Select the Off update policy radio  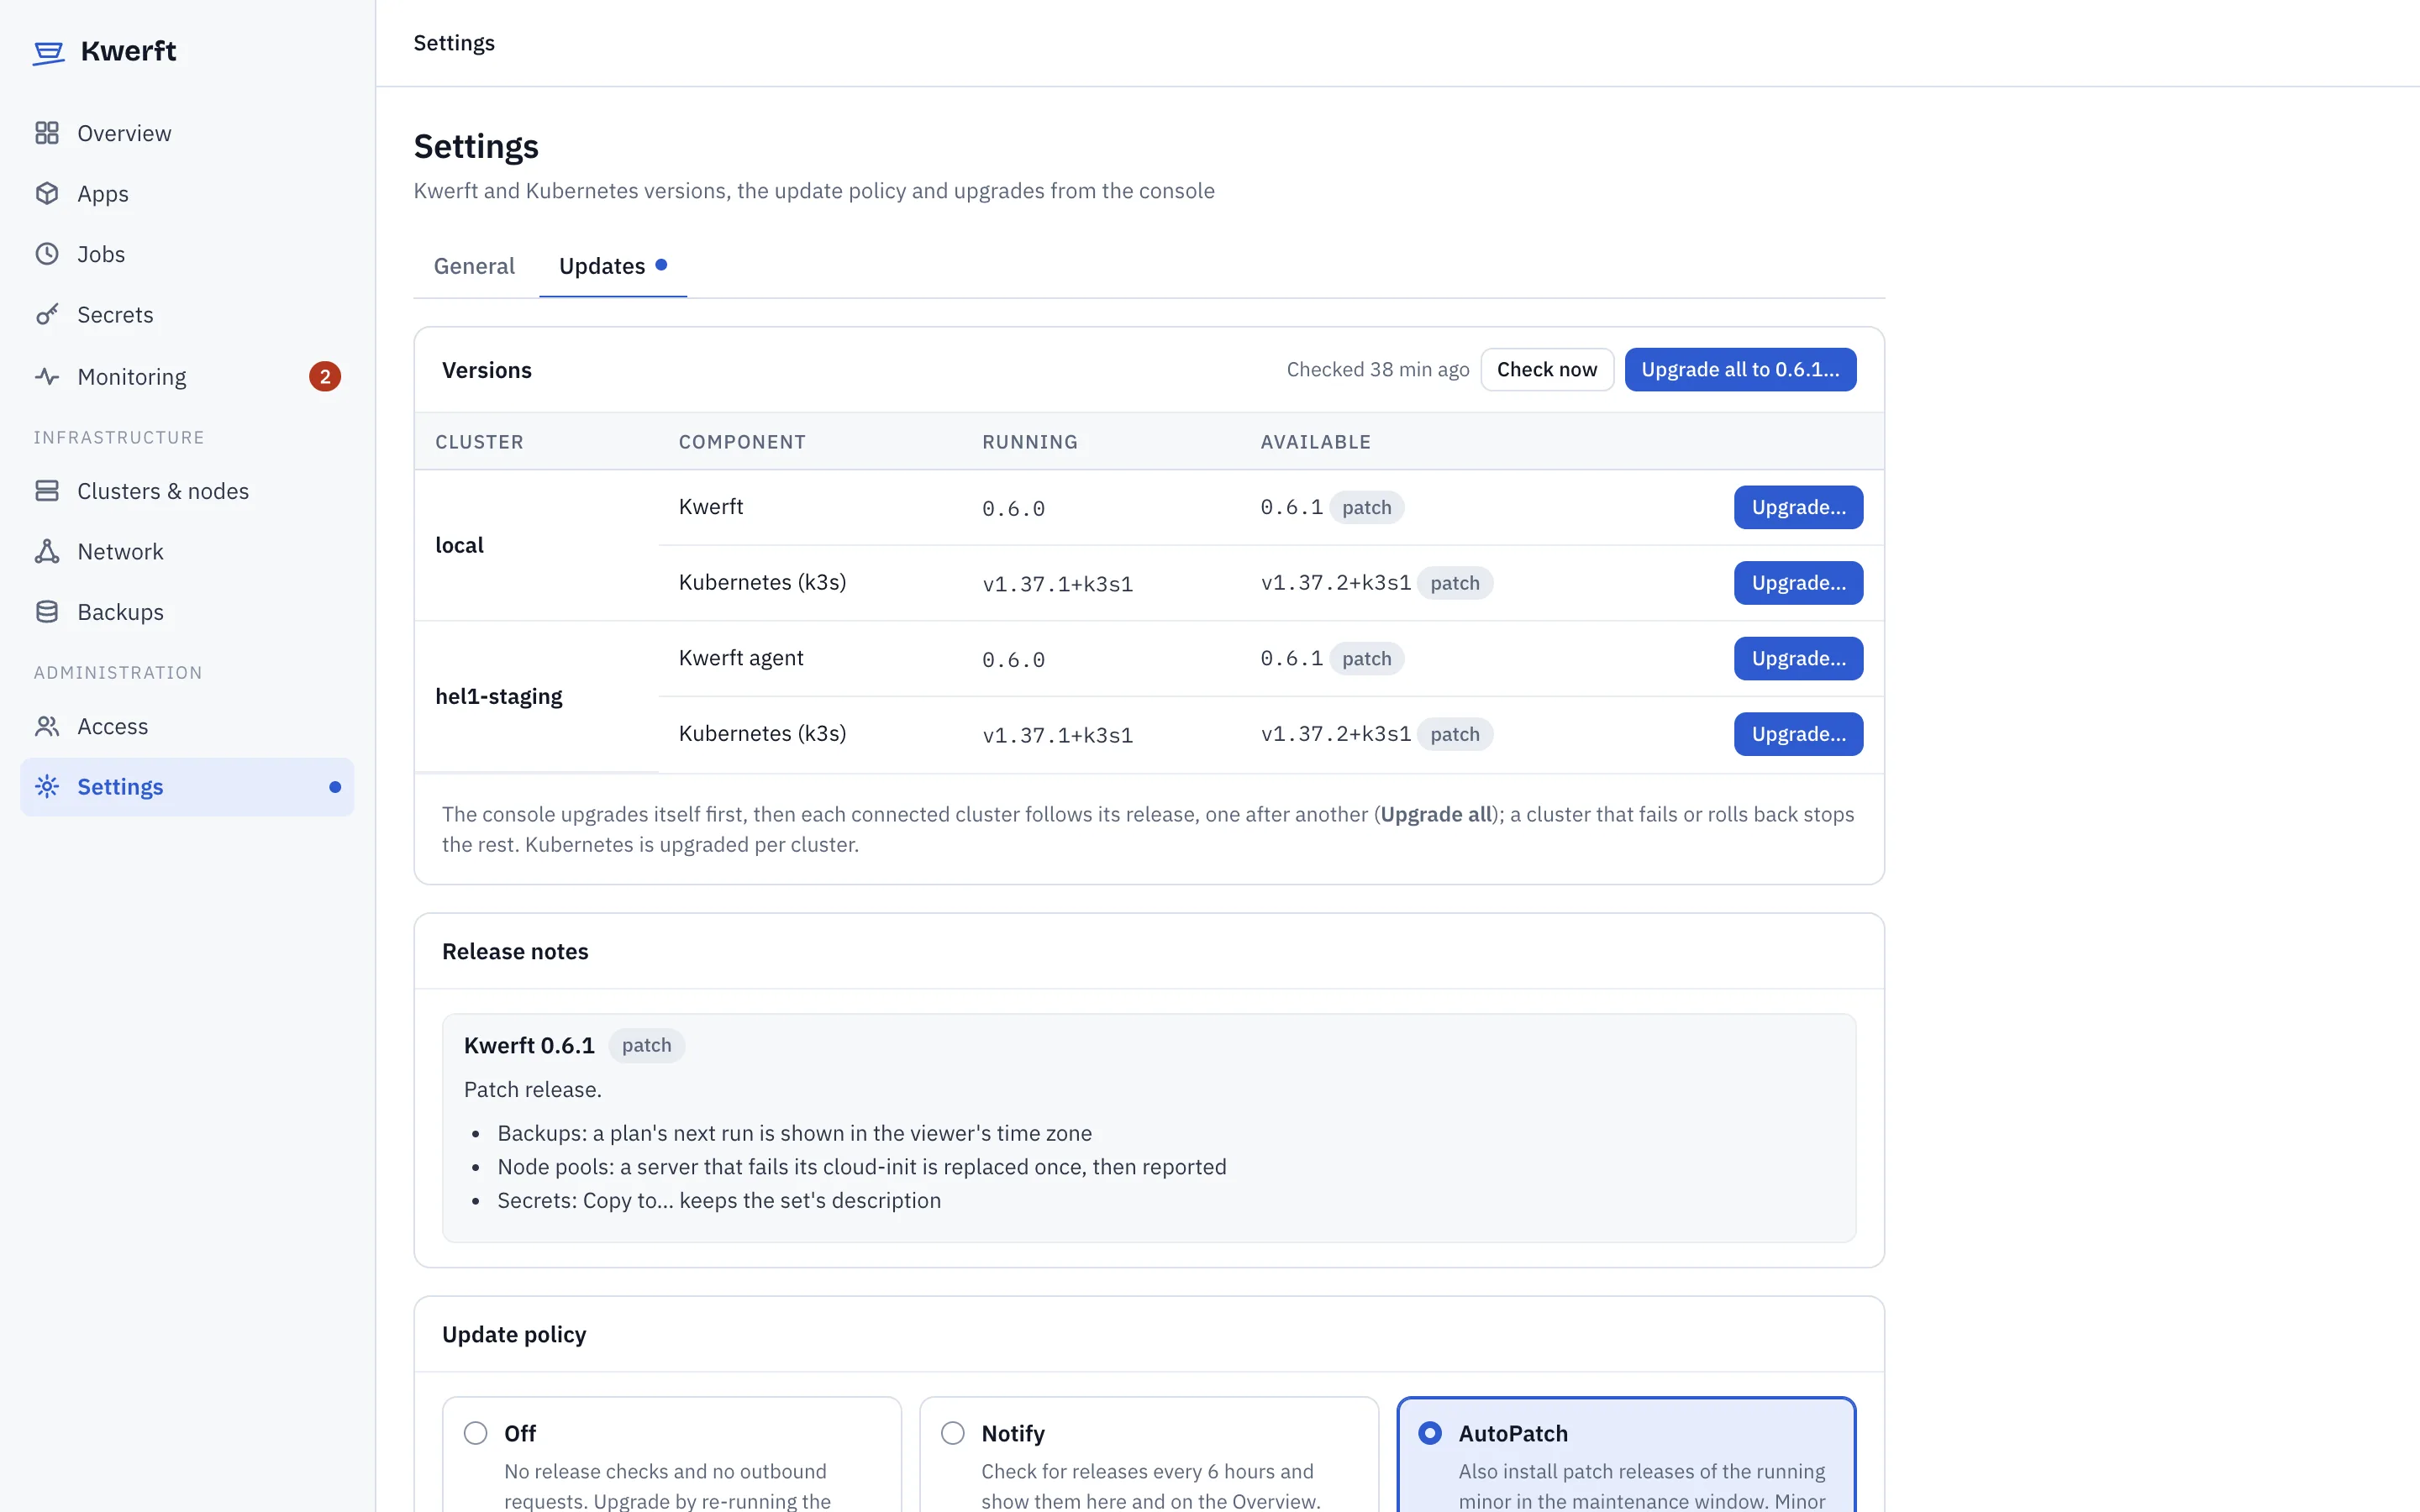476,1433
